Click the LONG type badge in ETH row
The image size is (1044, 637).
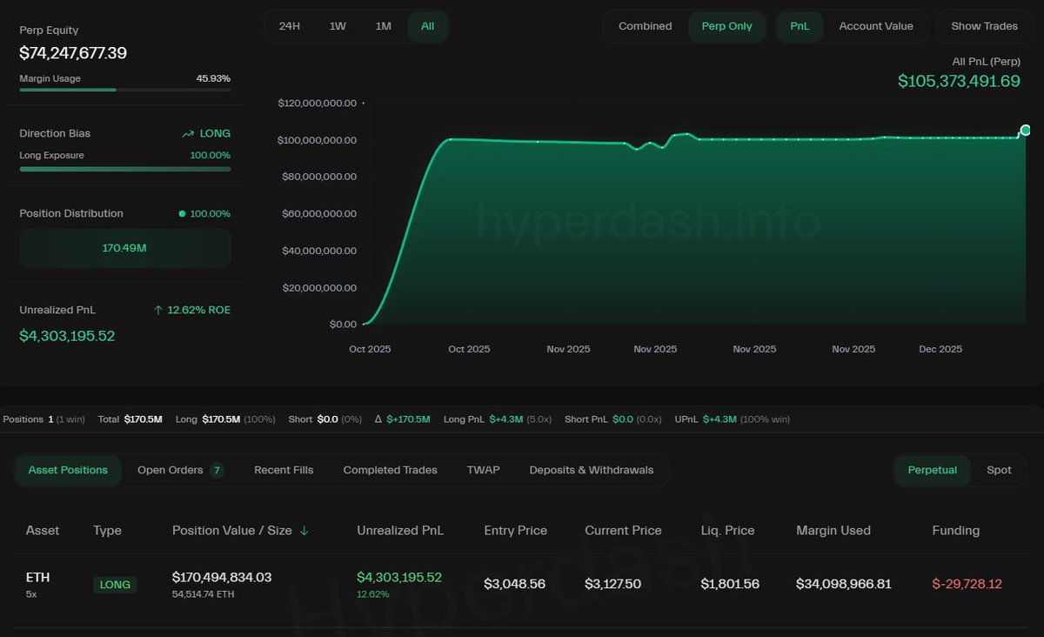click(x=115, y=585)
